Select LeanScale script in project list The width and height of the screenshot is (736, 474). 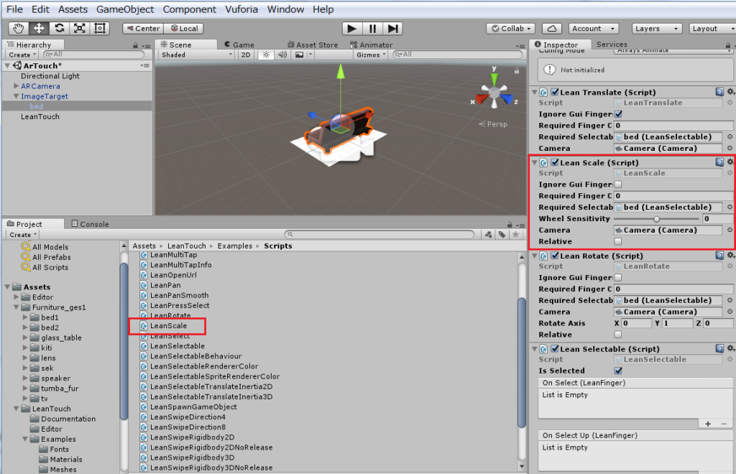click(x=168, y=325)
